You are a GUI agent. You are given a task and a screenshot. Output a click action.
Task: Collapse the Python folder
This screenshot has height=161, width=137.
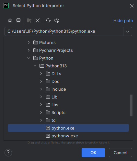[x=29, y=58]
